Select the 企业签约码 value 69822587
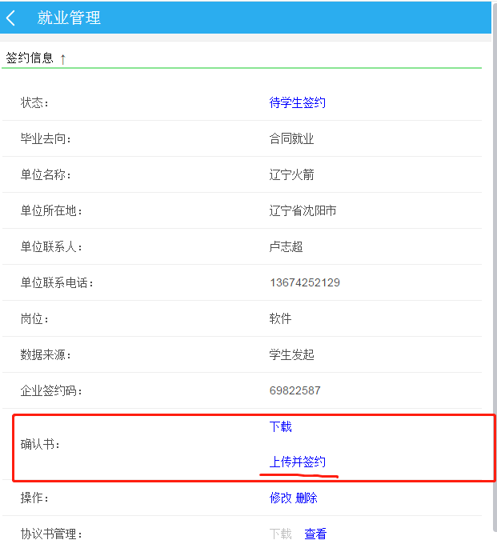 pos(295,390)
